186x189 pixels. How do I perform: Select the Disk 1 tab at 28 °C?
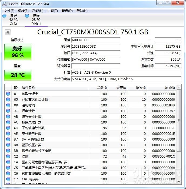click(36, 20)
